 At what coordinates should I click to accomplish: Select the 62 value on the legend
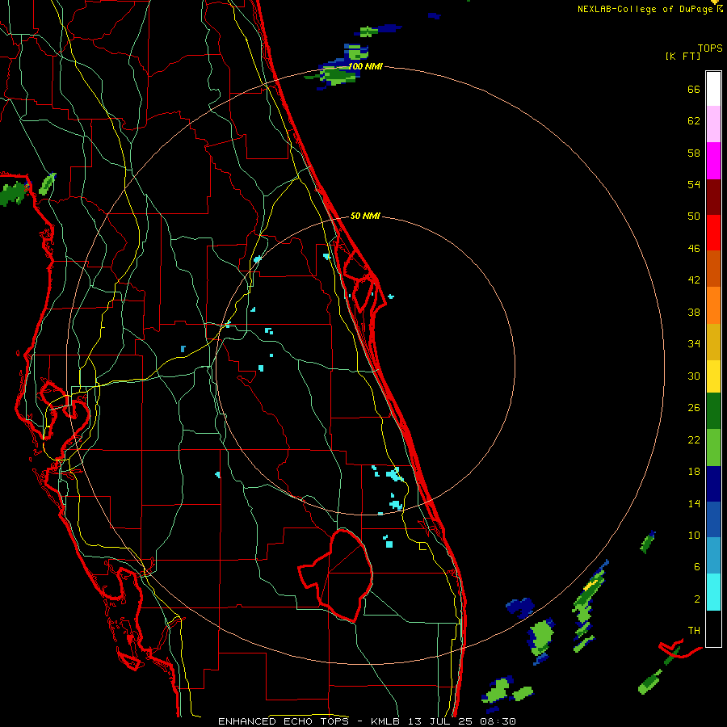click(x=694, y=121)
